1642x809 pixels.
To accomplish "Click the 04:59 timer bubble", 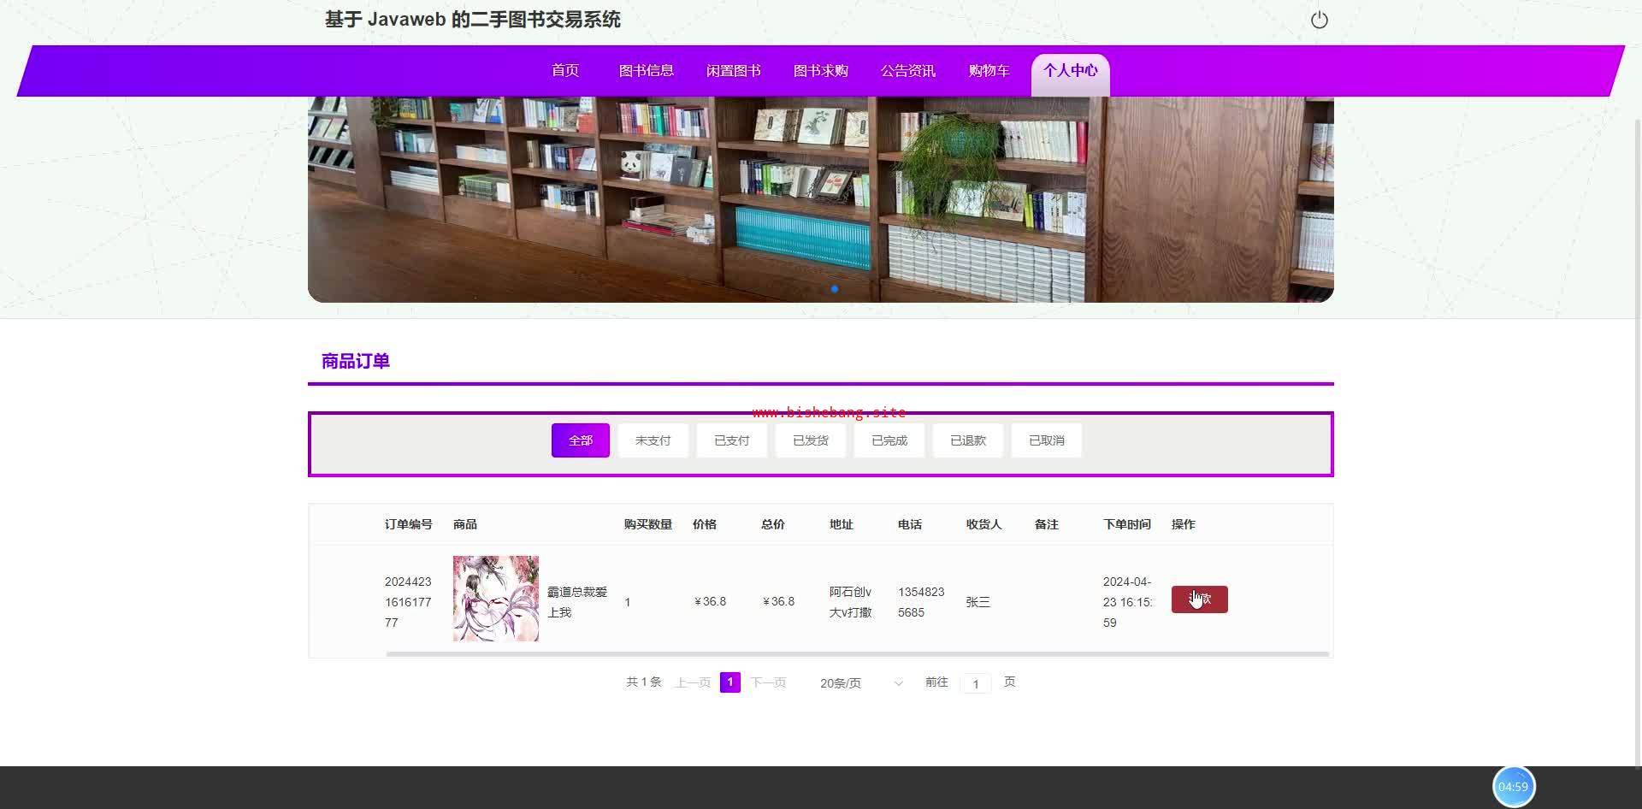I will (1514, 787).
